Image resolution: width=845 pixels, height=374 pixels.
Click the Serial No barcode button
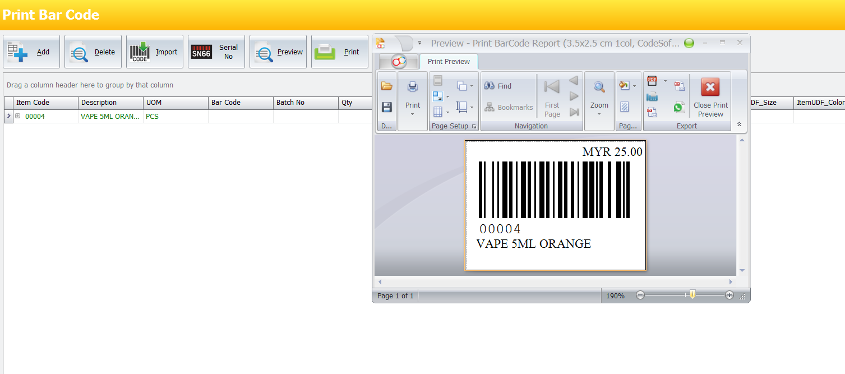(x=216, y=52)
